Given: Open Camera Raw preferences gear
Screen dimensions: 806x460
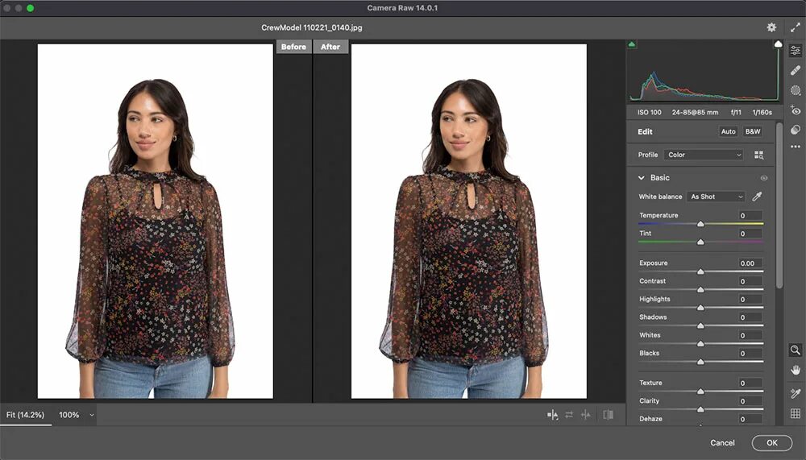Looking at the screenshot, I should pyautogui.click(x=771, y=27).
